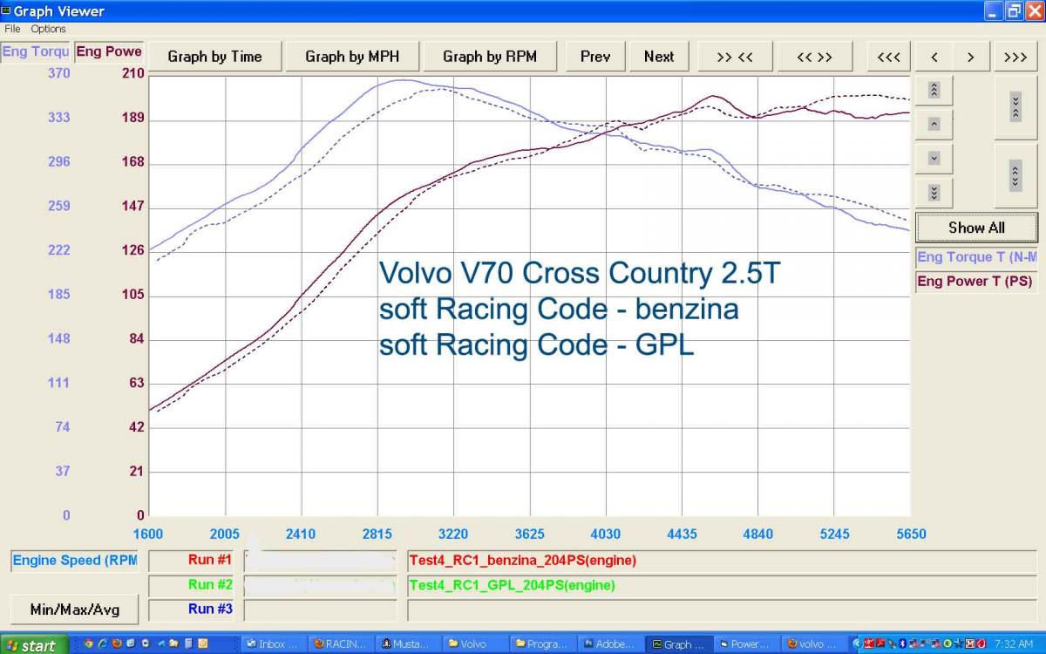The width and height of the screenshot is (1046, 654).
Task: Click the horizontal zoom in '>> <<' button
Action: [734, 57]
